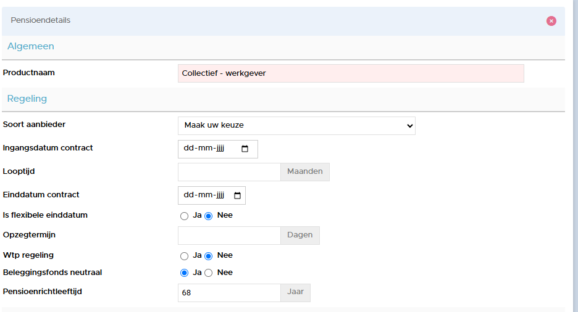Click the Pensioenrichtleeftijd input showing 68
The height and width of the screenshot is (312, 578).
click(229, 292)
